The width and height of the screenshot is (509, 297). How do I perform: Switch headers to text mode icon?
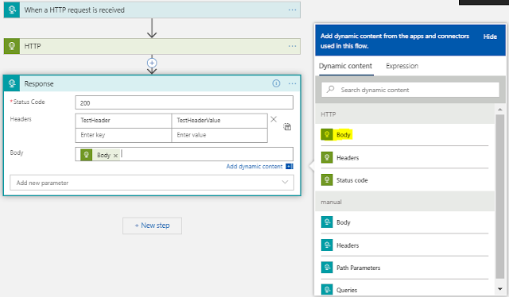point(287,127)
